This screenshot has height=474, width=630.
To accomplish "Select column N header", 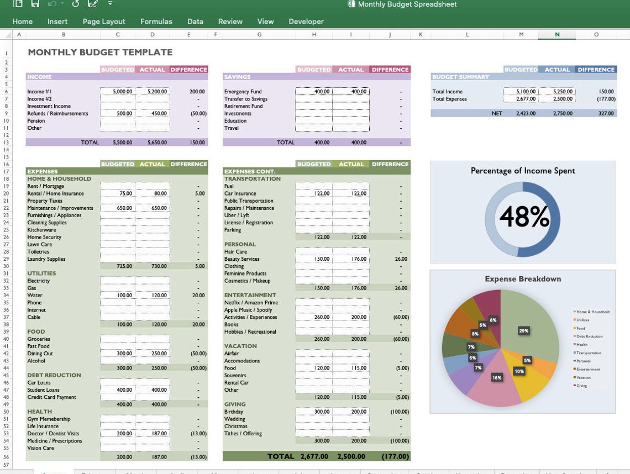I will click(557, 35).
